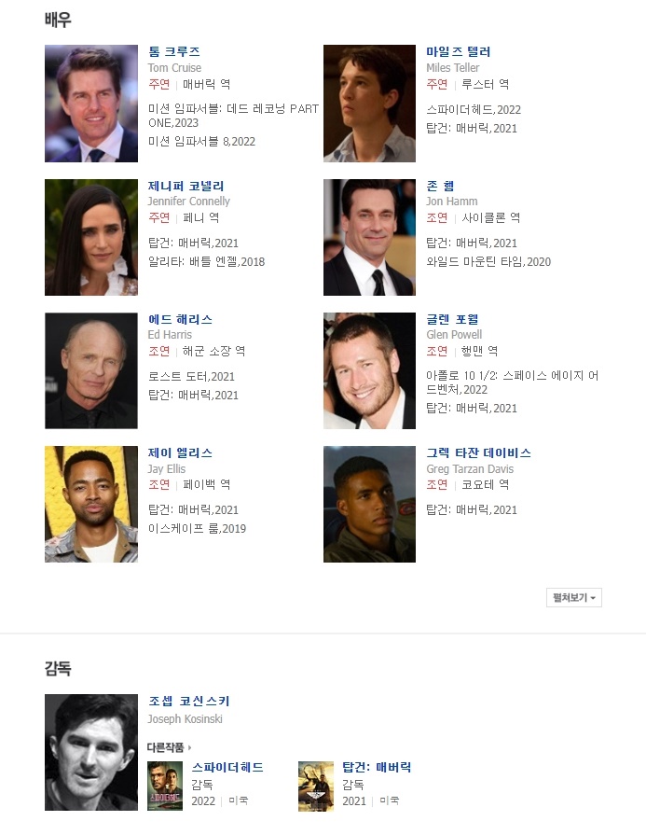This screenshot has height=835, width=646.
Task: Open 다른작품 more works arrow
Action: (170, 747)
